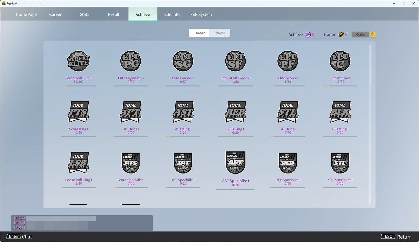Image resolution: width=419 pixels, height=242 pixels.
Task: Open the Arcade REB Leader badge
Action: [x=288, y=163]
